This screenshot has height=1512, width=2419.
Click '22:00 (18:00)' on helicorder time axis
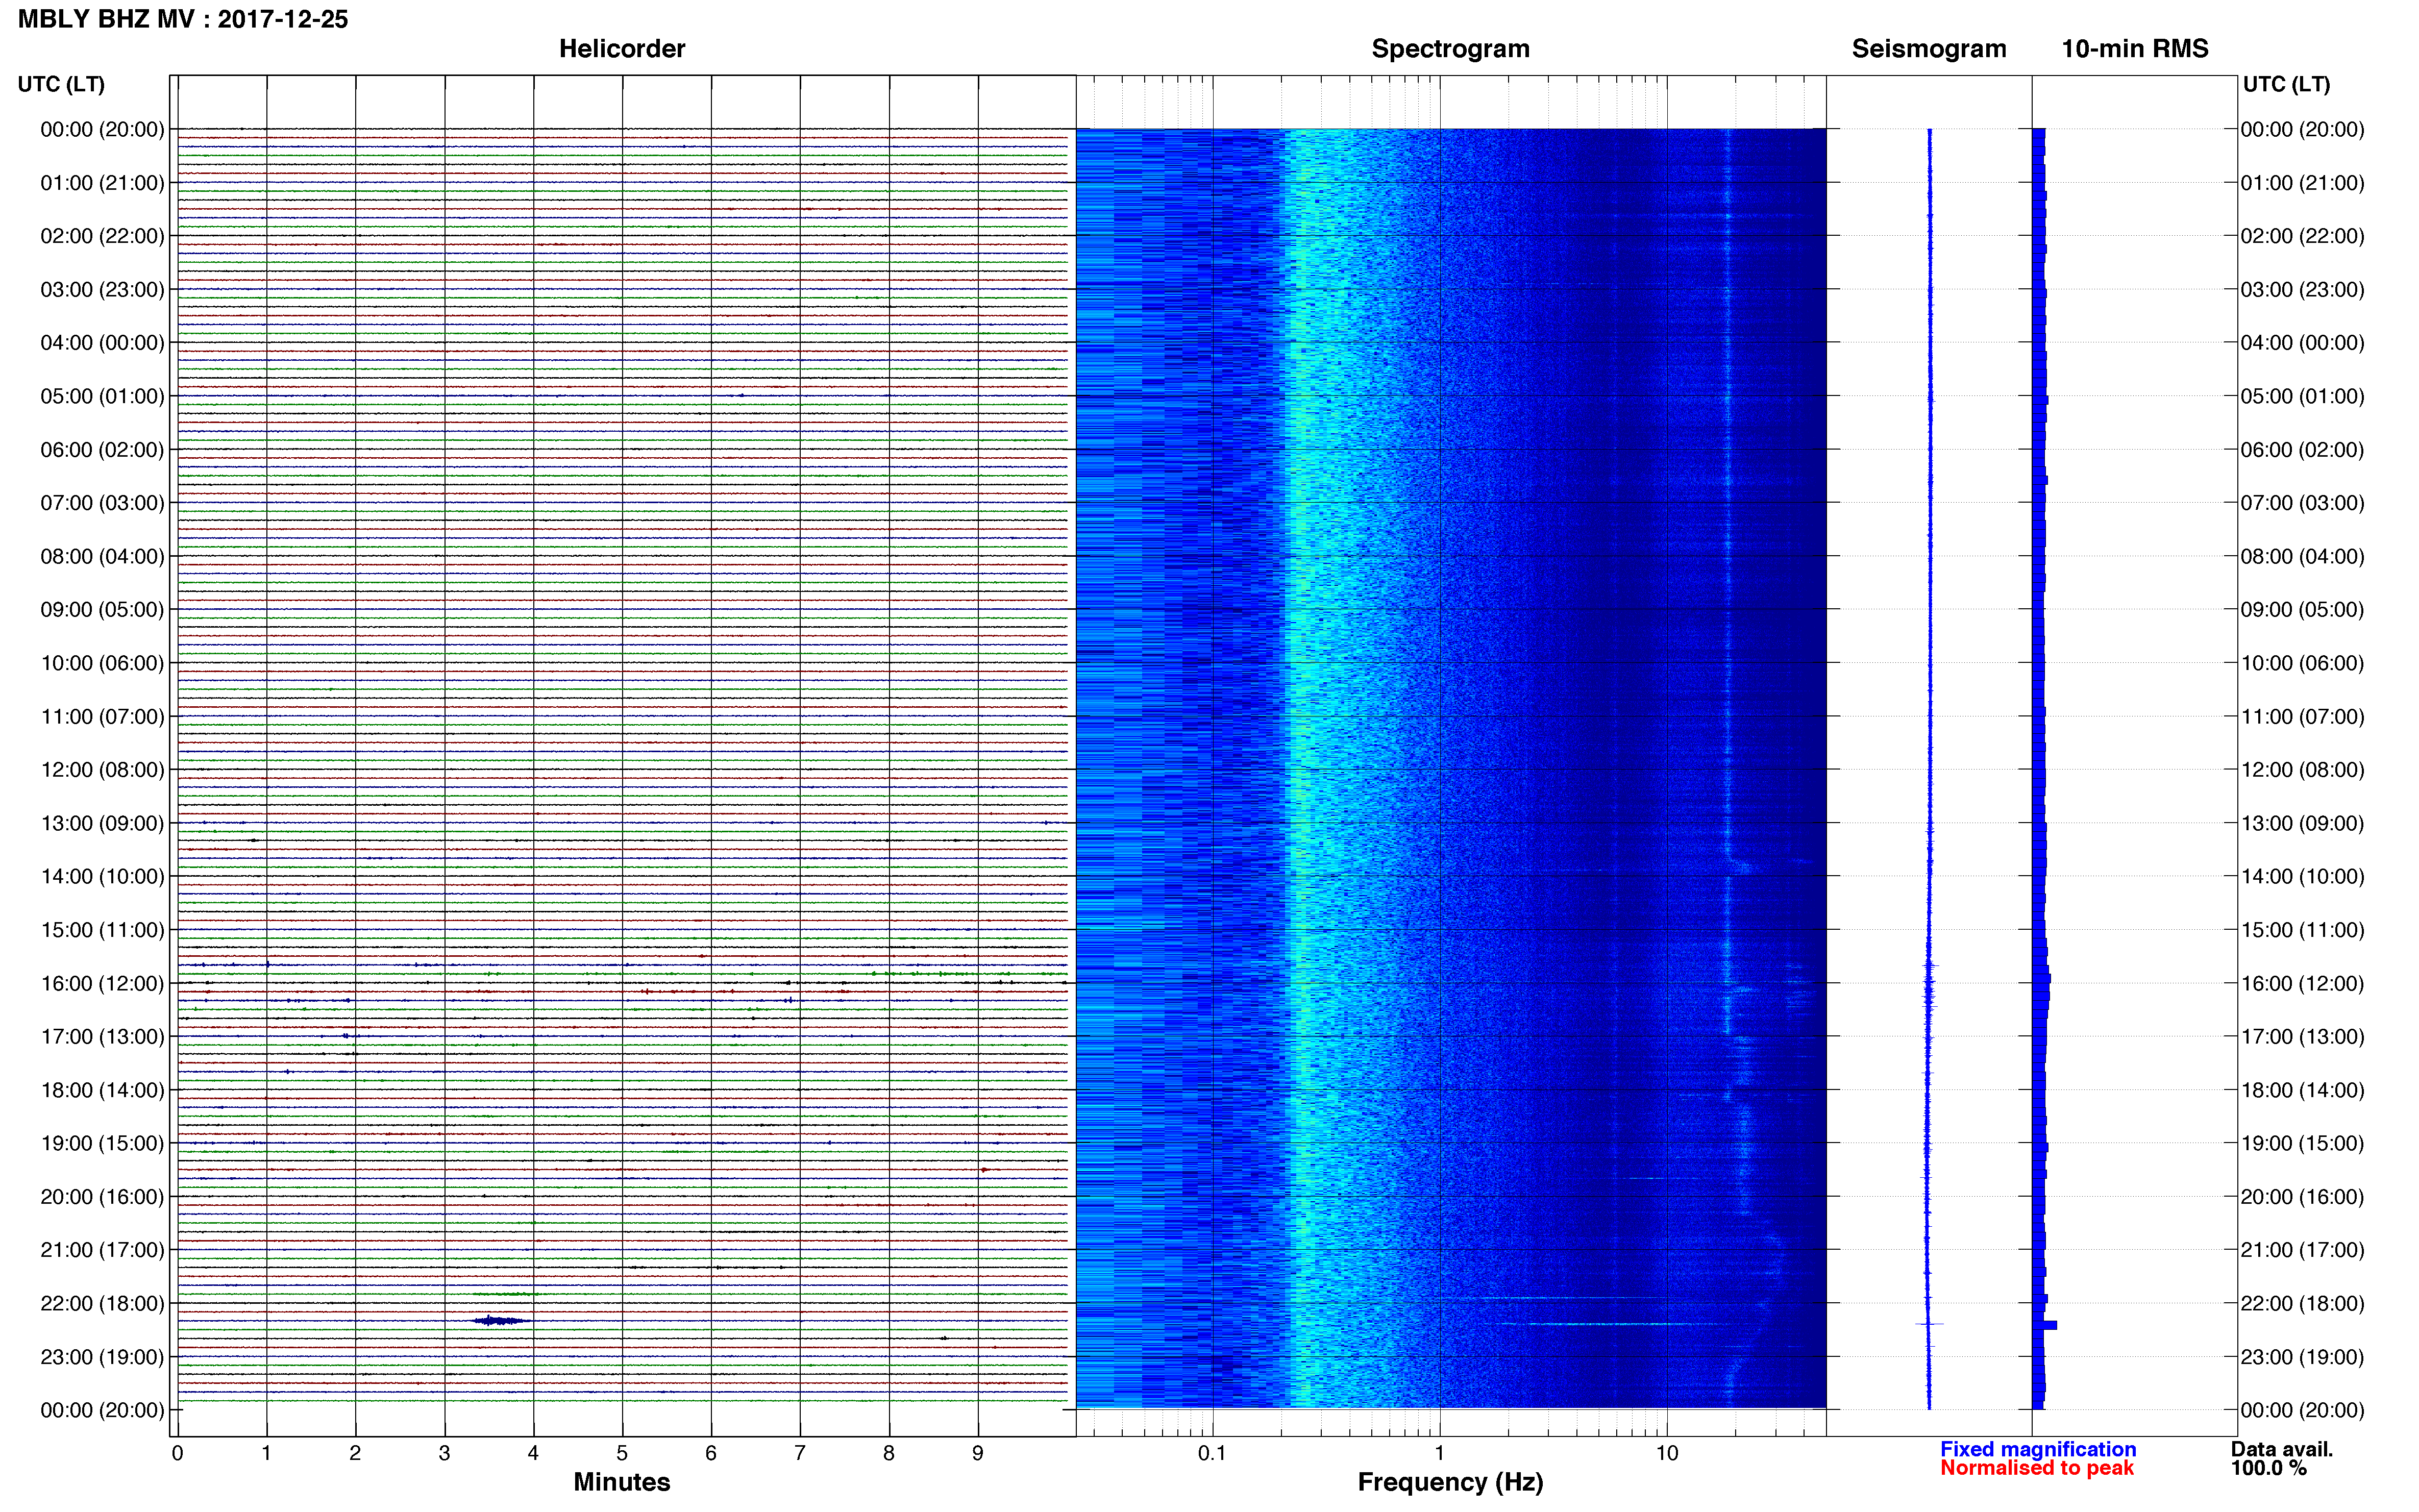tap(102, 1304)
